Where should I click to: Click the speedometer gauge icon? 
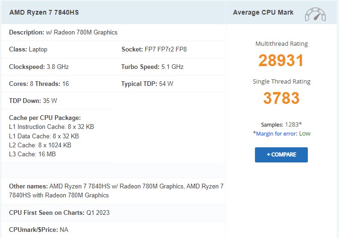click(315, 14)
